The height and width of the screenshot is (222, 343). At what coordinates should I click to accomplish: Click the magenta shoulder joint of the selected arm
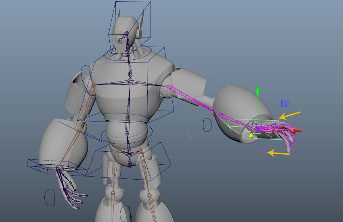tap(169, 87)
